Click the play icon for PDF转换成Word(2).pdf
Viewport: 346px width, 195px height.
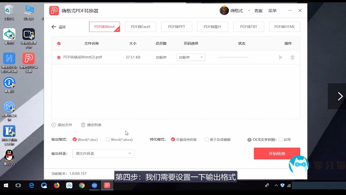click(x=281, y=57)
